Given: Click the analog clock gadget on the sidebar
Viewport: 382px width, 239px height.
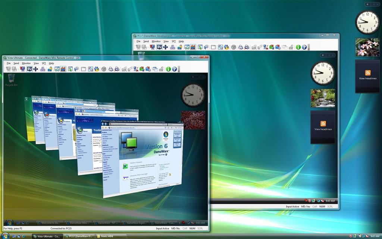Looking at the screenshot, I should click(x=367, y=22).
